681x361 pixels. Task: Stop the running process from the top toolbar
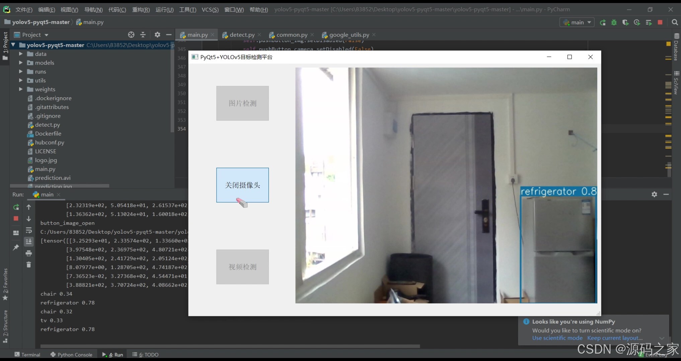point(660,22)
